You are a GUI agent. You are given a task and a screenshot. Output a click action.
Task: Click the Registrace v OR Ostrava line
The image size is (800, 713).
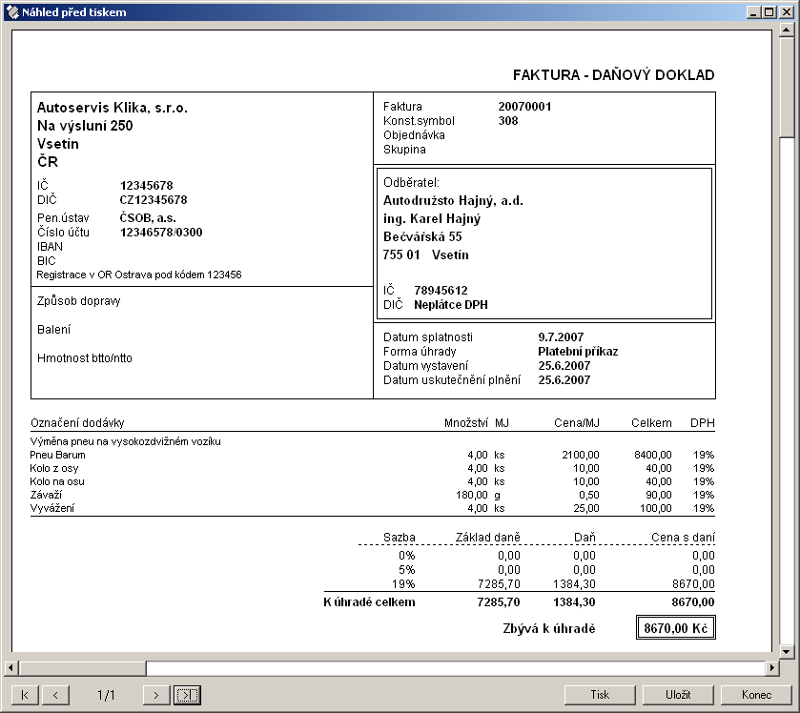coord(139,275)
